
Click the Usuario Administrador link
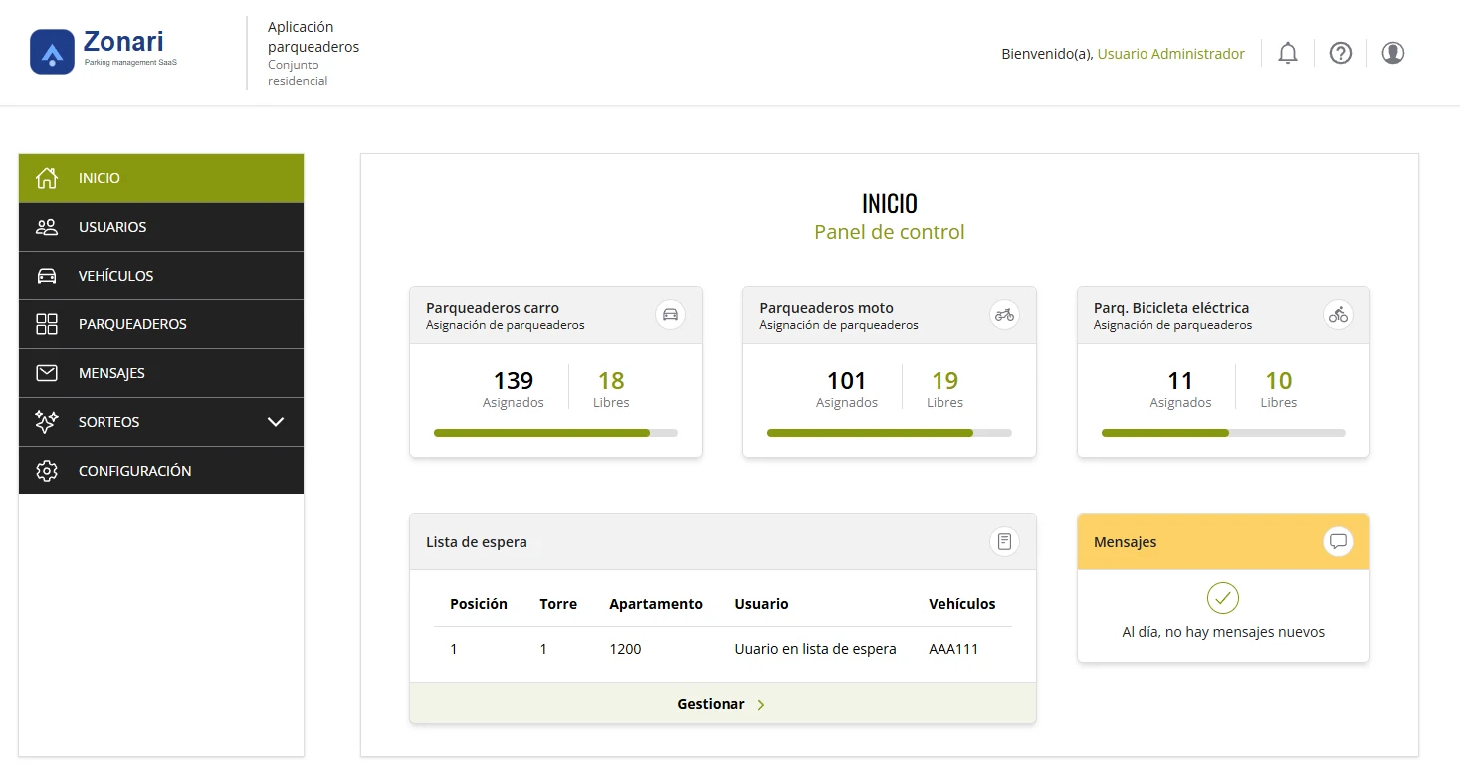(1170, 54)
